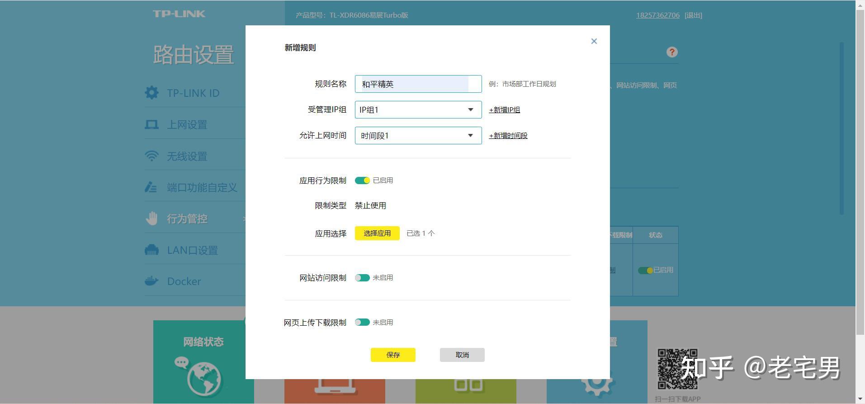Click the 保存 button
The width and height of the screenshot is (865, 404).
point(393,355)
